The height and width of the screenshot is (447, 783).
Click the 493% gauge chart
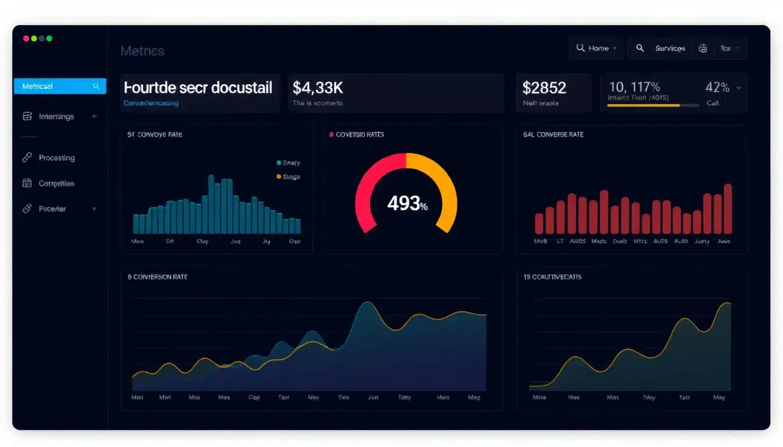[x=408, y=203]
